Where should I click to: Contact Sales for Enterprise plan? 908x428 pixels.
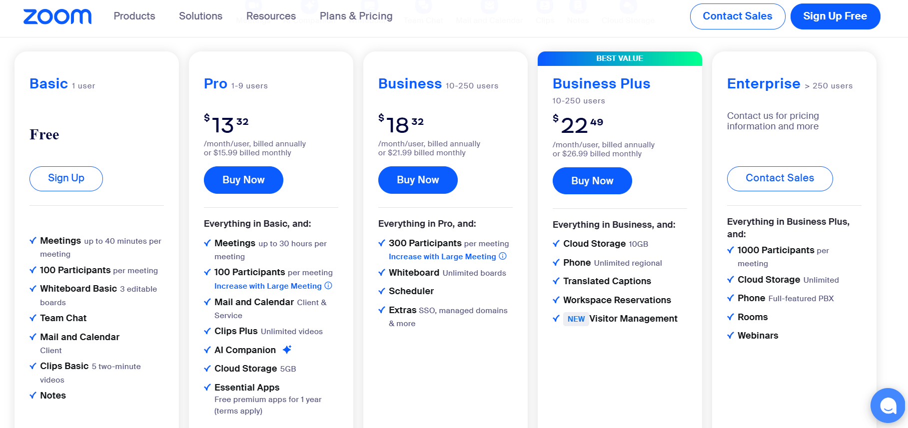click(780, 178)
